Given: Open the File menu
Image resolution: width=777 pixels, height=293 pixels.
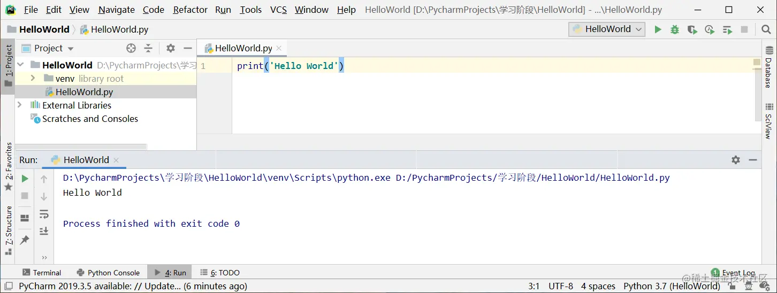Looking at the screenshot, I should click(31, 10).
